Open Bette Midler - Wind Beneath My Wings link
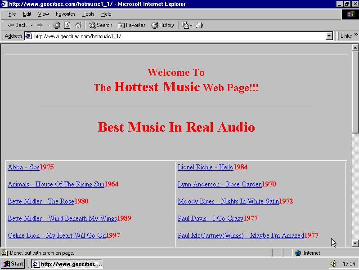The width and height of the screenshot is (359, 270). click(x=62, y=218)
